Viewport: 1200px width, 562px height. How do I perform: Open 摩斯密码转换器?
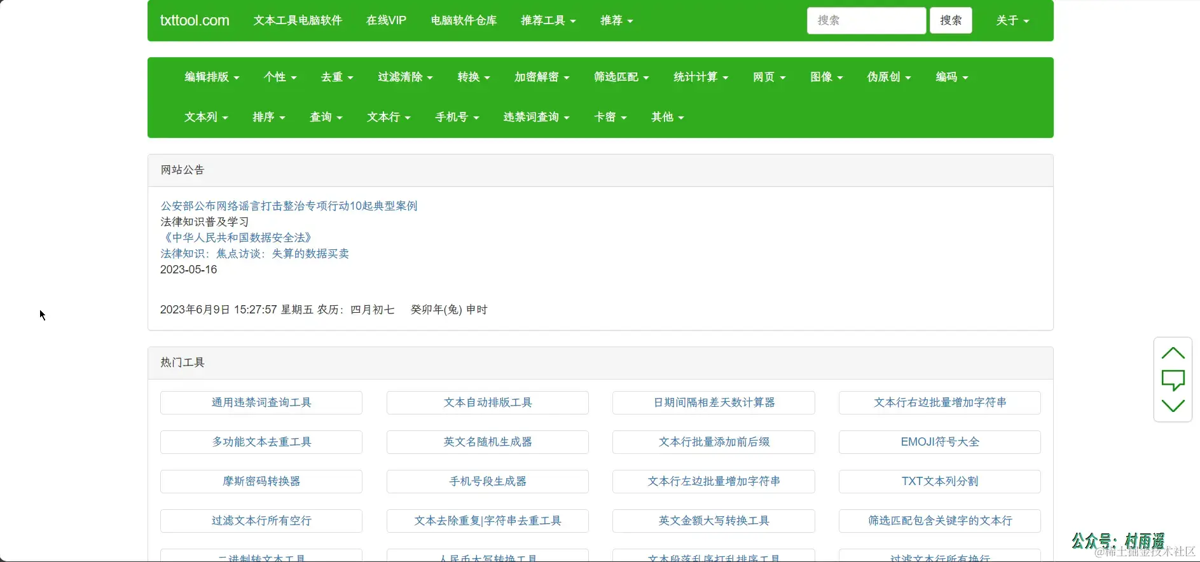point(261,481)
